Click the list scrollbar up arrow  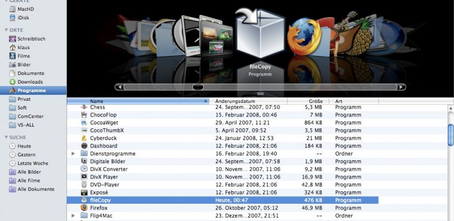point(451,109)
